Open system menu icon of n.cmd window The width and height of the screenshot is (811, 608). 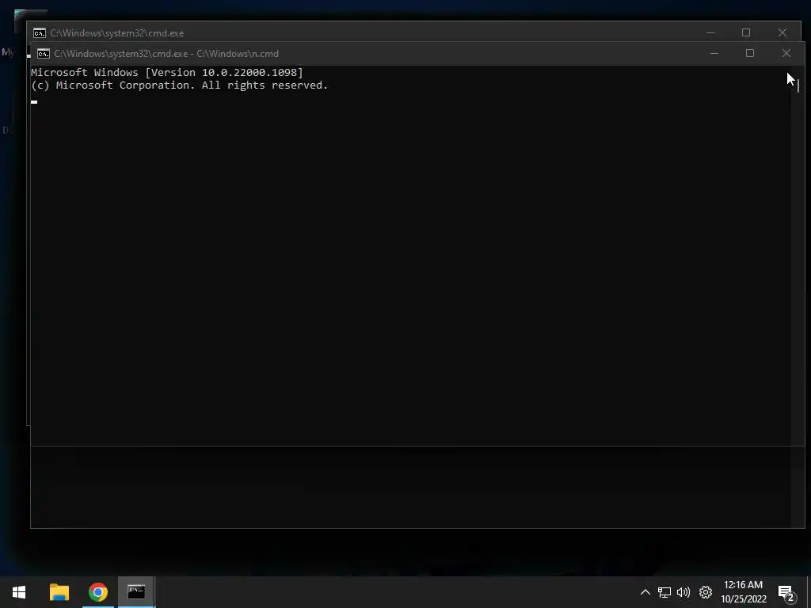tap(44, 54)
